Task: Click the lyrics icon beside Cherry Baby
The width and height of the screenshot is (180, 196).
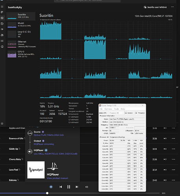Action: pyautogui.click(x=22, y=159)
